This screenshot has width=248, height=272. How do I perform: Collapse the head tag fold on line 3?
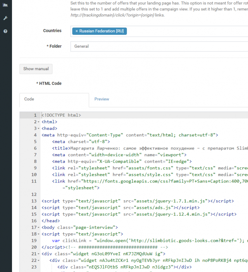pyautogui.click(x=38, y=129)
